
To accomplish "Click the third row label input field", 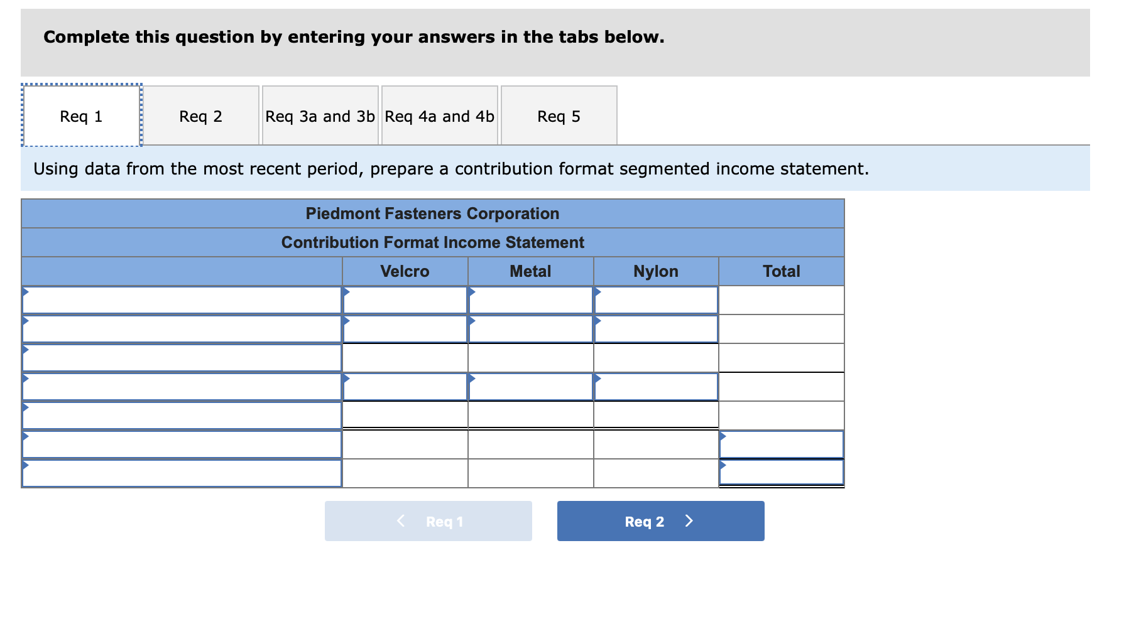I will point(182,357).
